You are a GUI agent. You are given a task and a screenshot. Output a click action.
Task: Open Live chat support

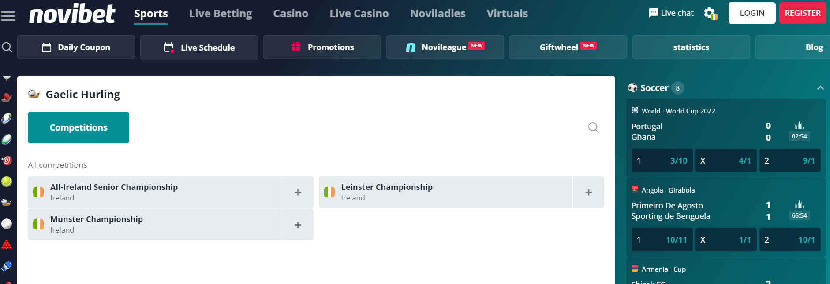click(671, 13)
